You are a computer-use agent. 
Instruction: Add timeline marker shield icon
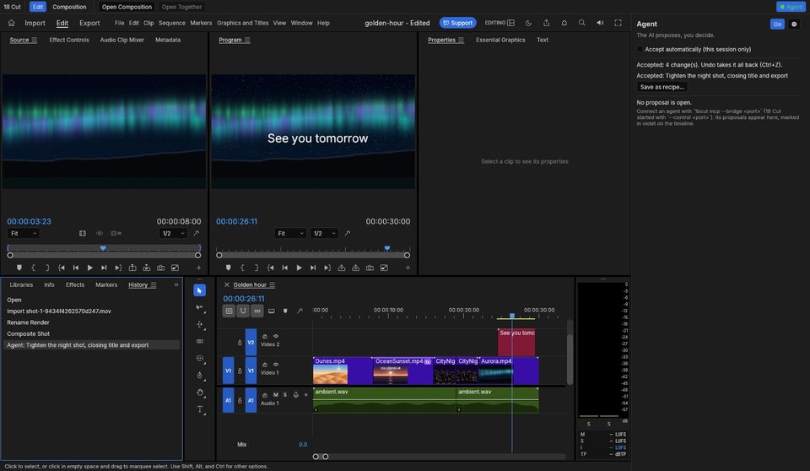[285, 311]
